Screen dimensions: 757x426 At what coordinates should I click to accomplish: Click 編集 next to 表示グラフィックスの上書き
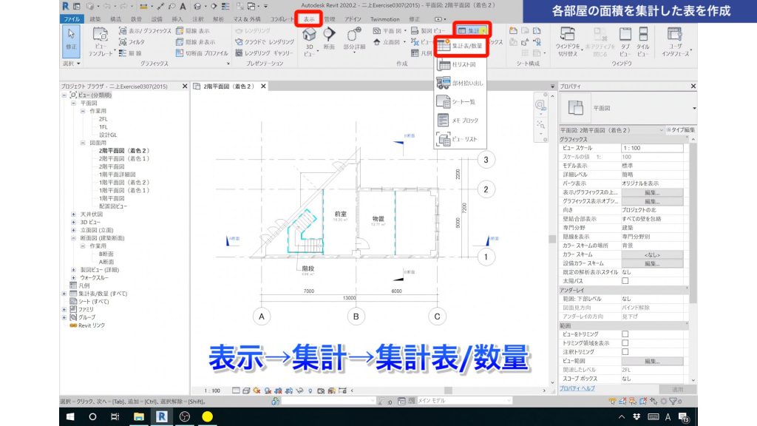tap(654, 193)
